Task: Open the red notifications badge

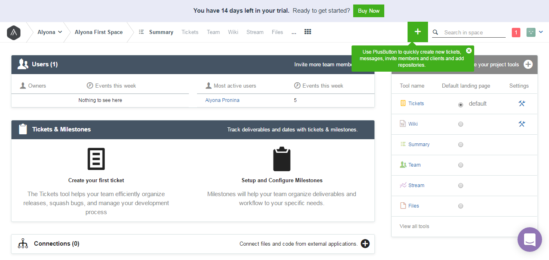Action: 516,32
